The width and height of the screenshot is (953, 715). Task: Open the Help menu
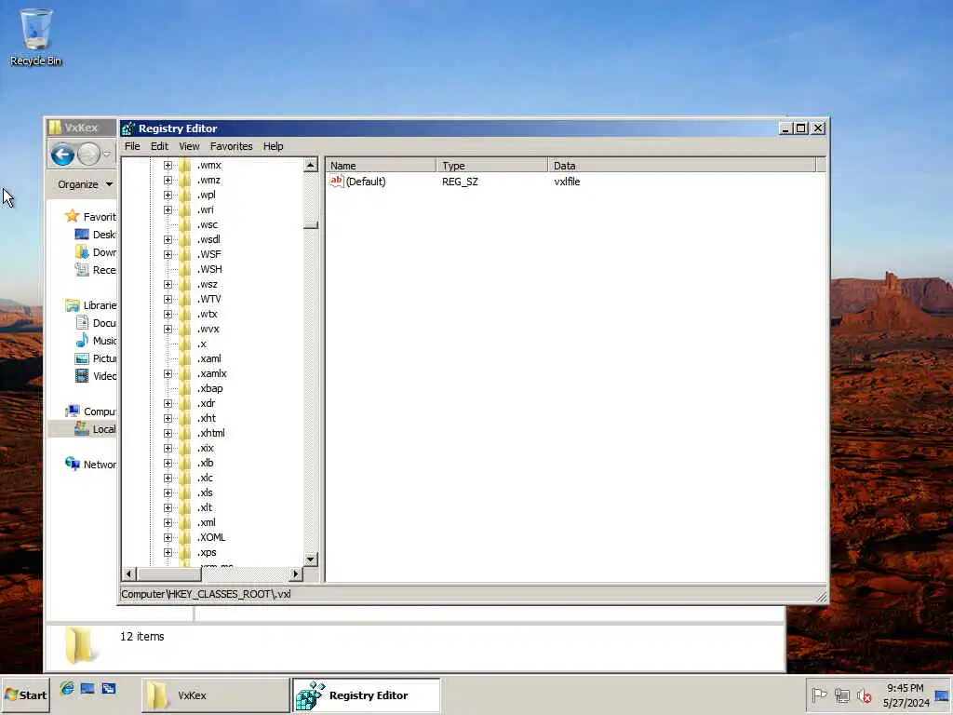pos(273,146)
